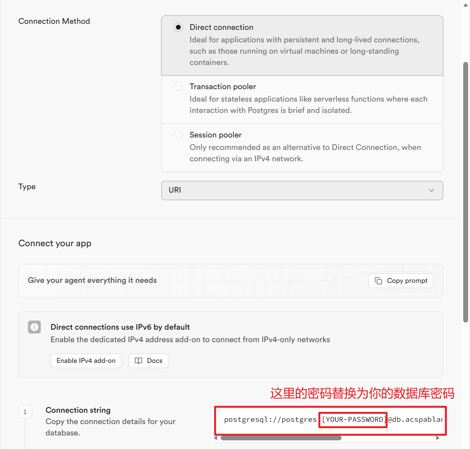
Task: Click the [YOUR-PASSWORD] placeholder in connection string
Action: 353,420
